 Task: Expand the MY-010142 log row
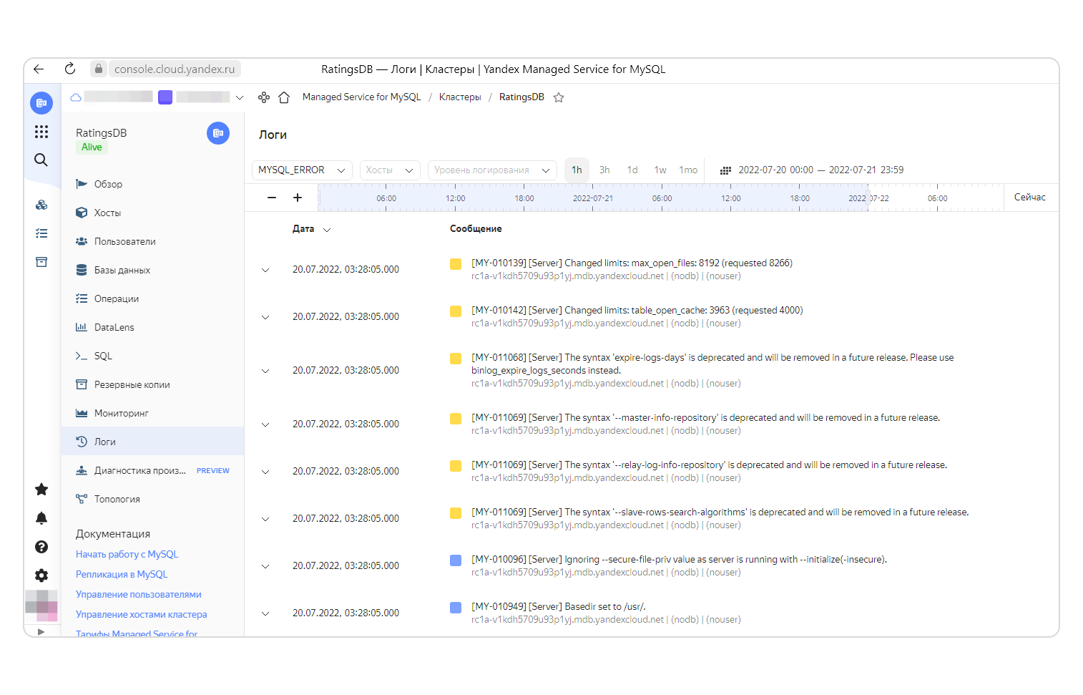coord(265,317)
